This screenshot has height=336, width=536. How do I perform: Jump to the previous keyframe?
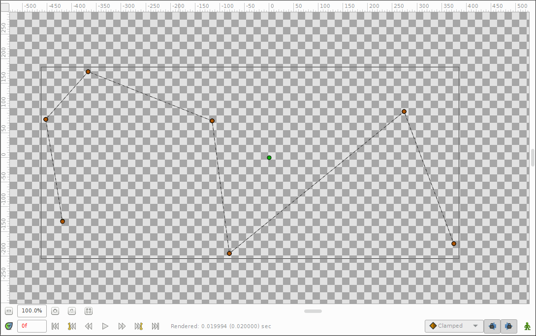click(x=72, y=326)
